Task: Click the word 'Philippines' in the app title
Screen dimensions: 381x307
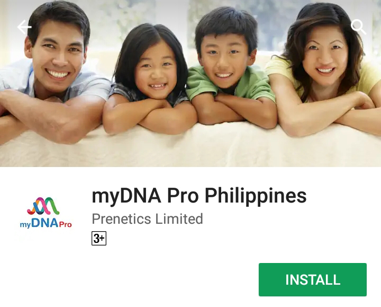Action: pyautogui.click(x=256, y=196)
